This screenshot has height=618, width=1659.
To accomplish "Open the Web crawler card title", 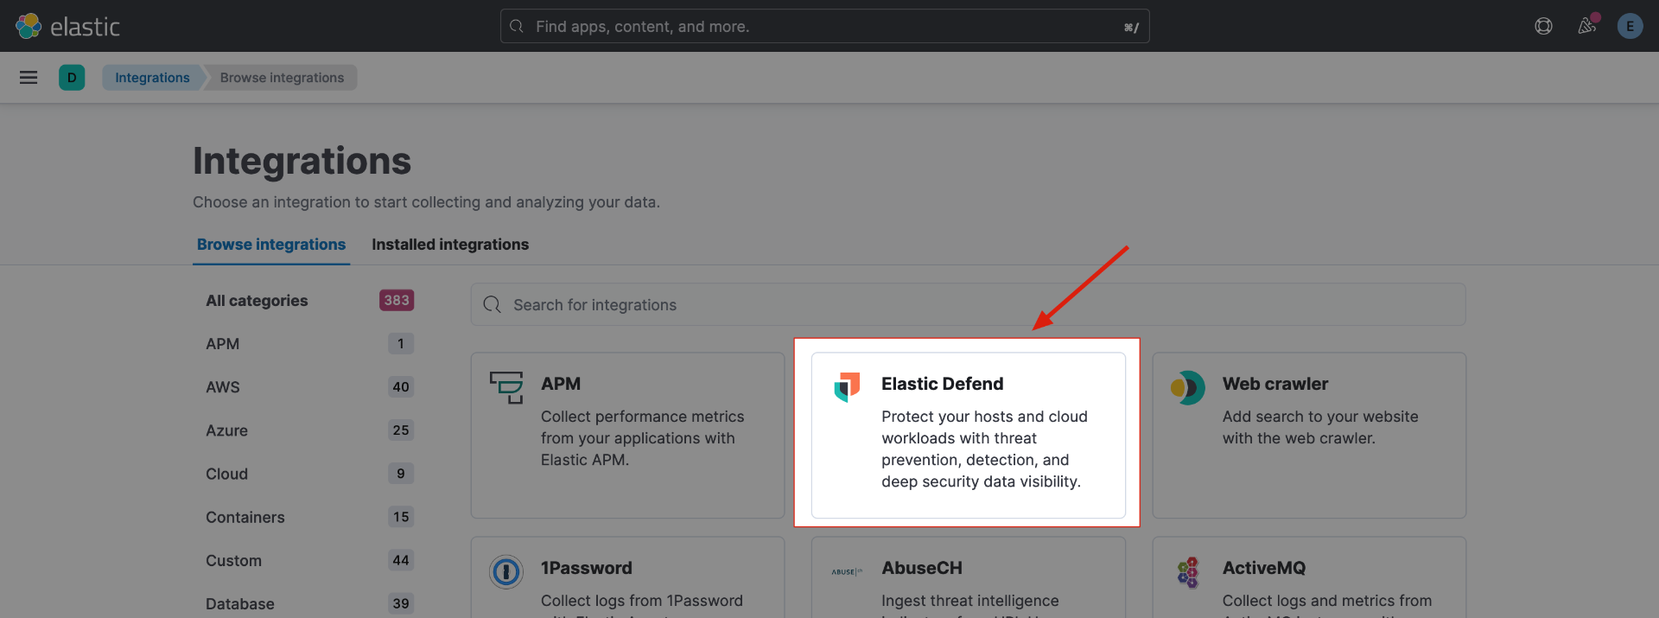I will [1275, 384].
